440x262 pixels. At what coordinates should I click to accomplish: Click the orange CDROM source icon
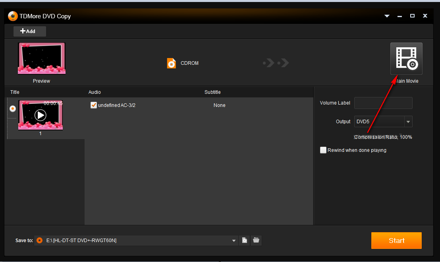tap(172, 63)
